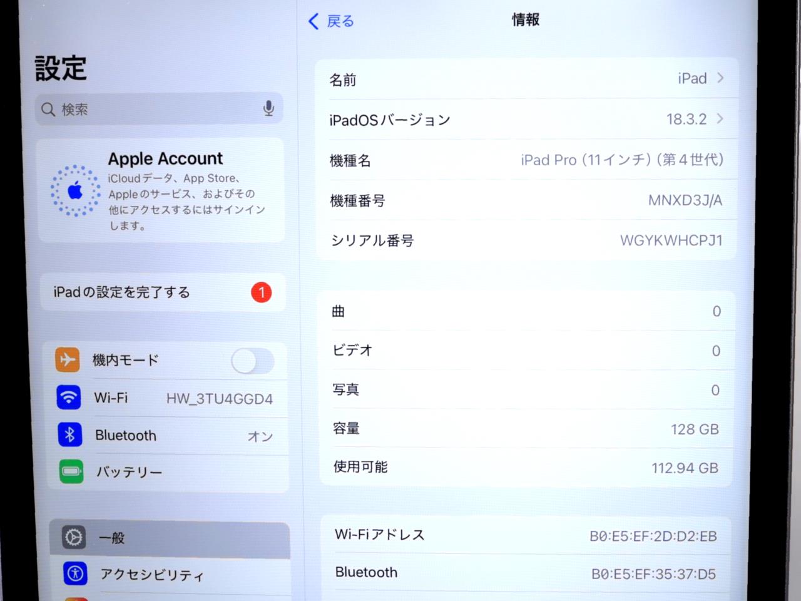
Task: Click the 検索 search field
Action: 159,109
